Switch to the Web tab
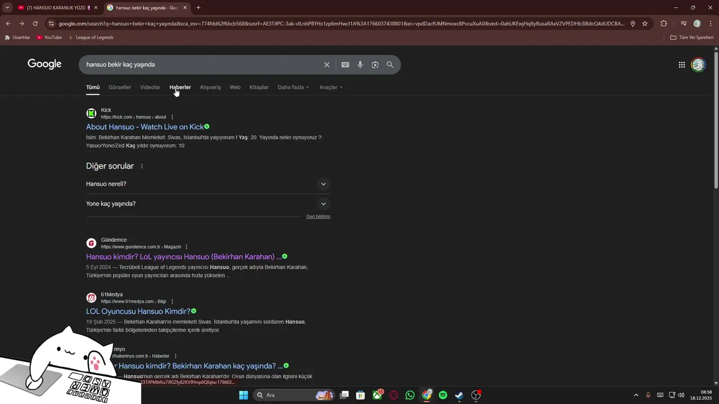This screenshot has height=404, width=719. click(235, 88)
